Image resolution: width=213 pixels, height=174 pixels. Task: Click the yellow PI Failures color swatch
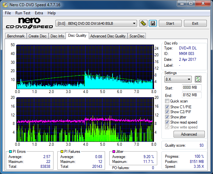[x=62, y=152]
